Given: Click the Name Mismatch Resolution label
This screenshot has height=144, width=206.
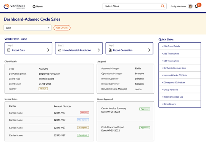Looking at the screenshot, I should pos(77,50).
